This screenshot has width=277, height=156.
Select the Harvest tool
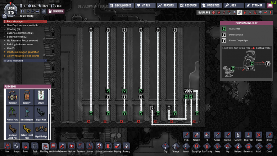[x=186, y=147]
